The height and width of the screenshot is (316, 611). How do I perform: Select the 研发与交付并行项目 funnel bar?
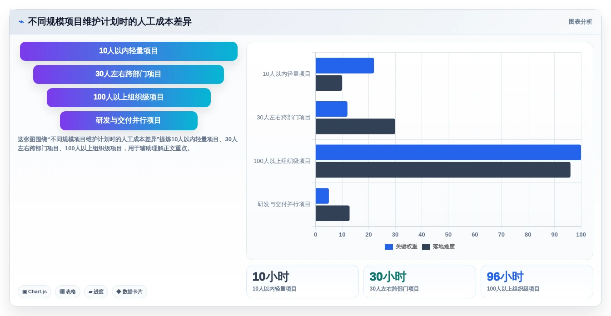coord(129,121)
